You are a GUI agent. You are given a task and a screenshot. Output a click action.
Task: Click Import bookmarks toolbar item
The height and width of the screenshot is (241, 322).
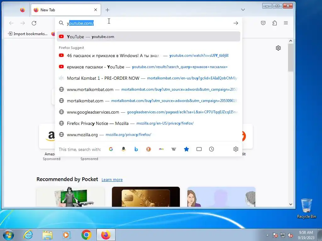coord(28,34)
